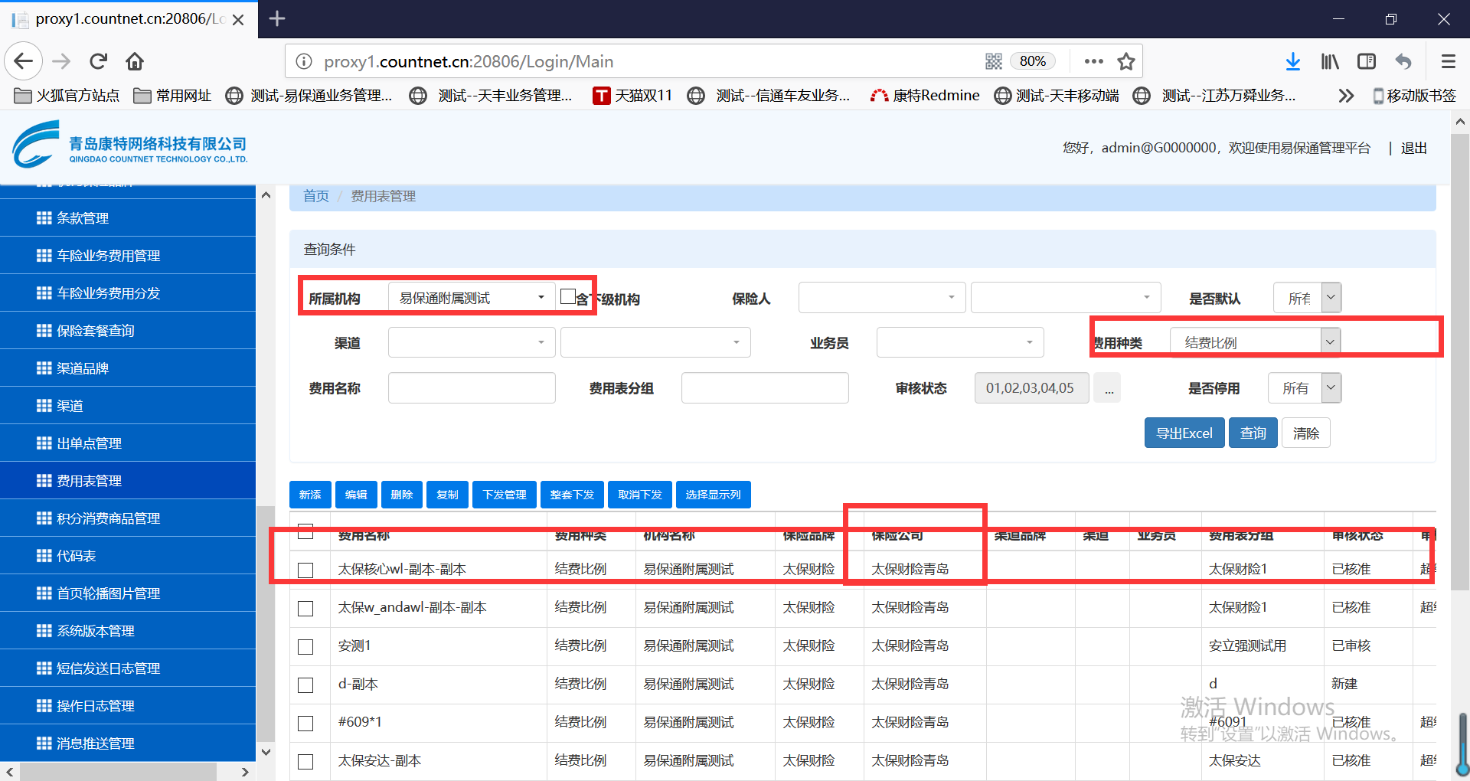Click the browser back arrow

point(24,61)
